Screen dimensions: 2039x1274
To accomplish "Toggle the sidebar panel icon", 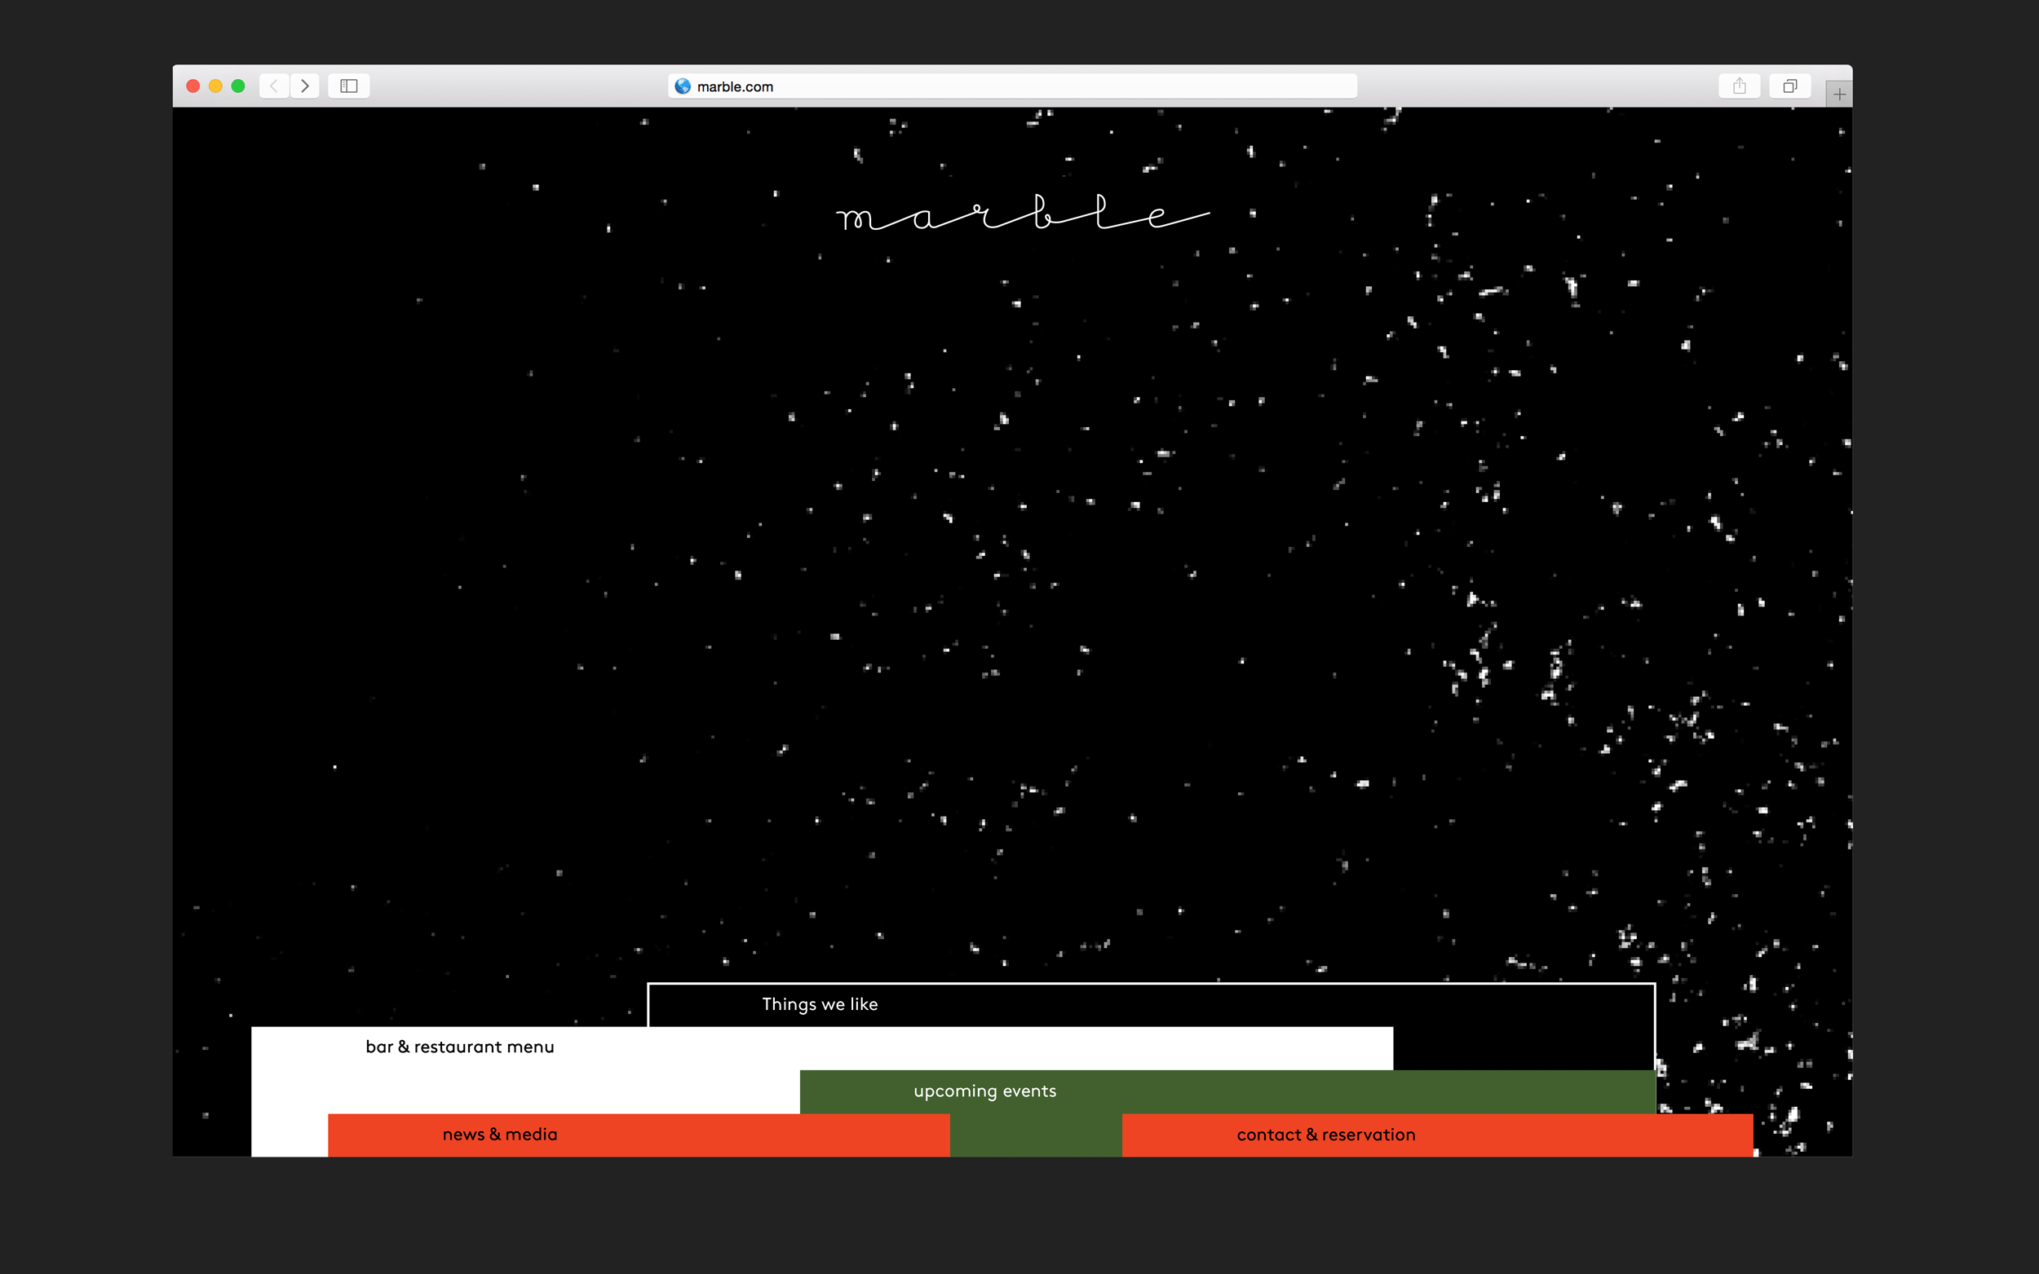I will point(349,86).
